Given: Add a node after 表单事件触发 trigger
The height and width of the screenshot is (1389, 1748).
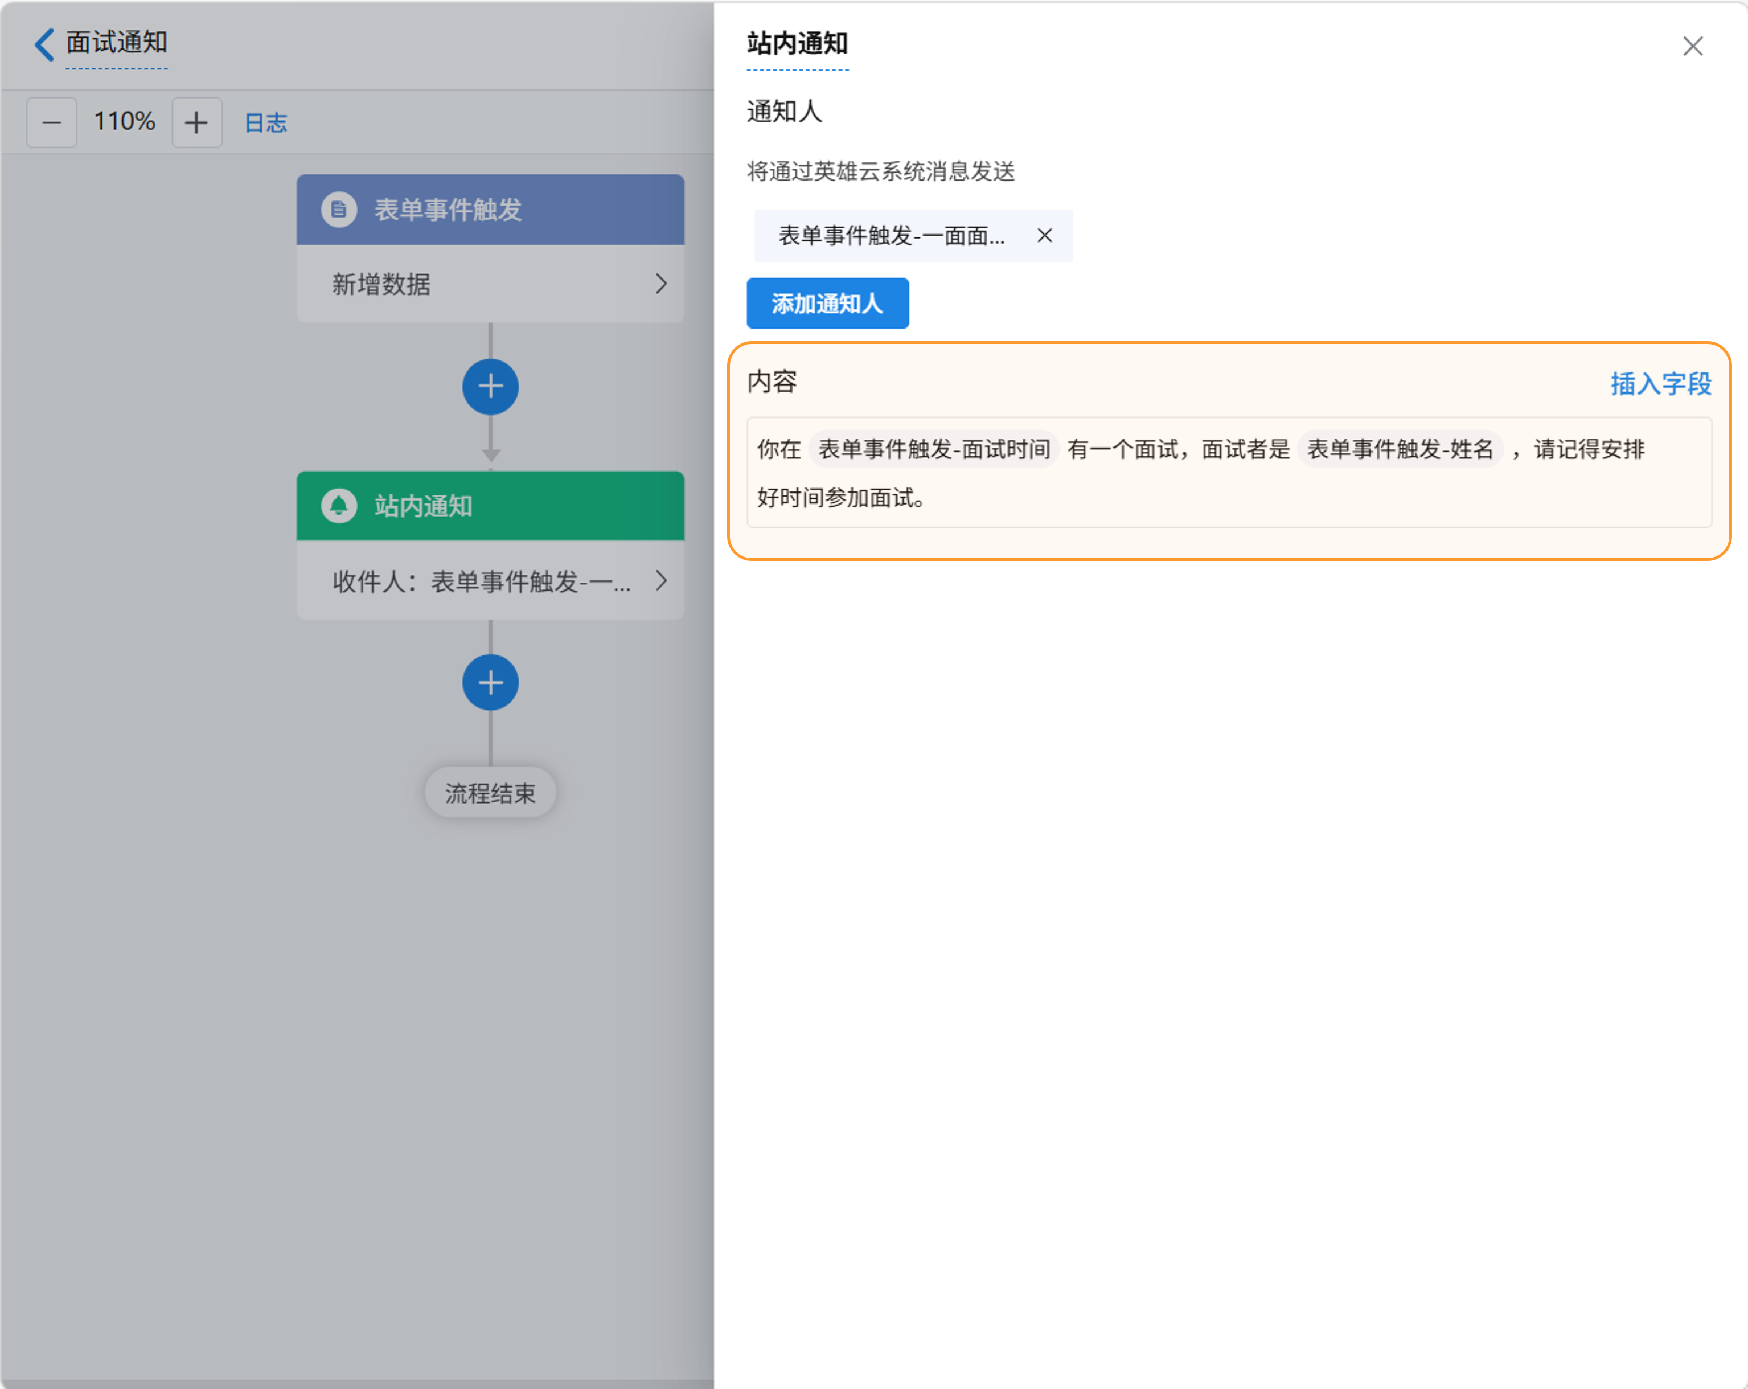Looking at the screenshot, I should (490, 387).
